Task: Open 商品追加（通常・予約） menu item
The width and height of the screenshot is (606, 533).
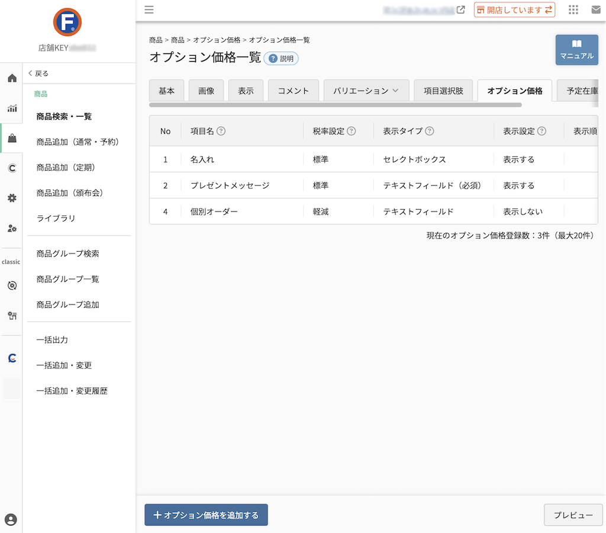Action: click(x=78, y=142)
